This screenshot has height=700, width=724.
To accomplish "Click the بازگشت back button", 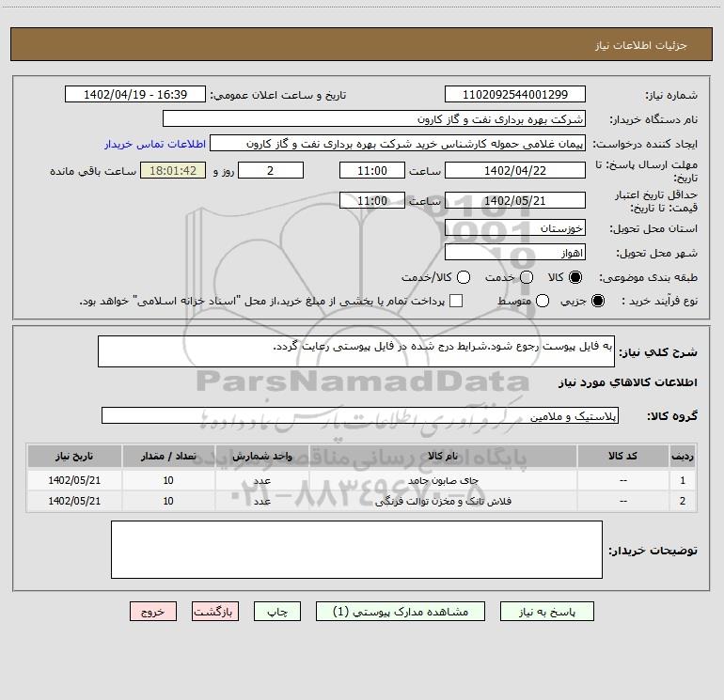I will tap(215, 612).
